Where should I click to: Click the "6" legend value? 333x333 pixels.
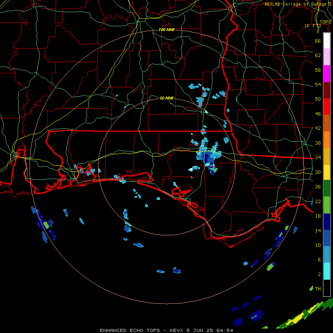tap(319, 260)
